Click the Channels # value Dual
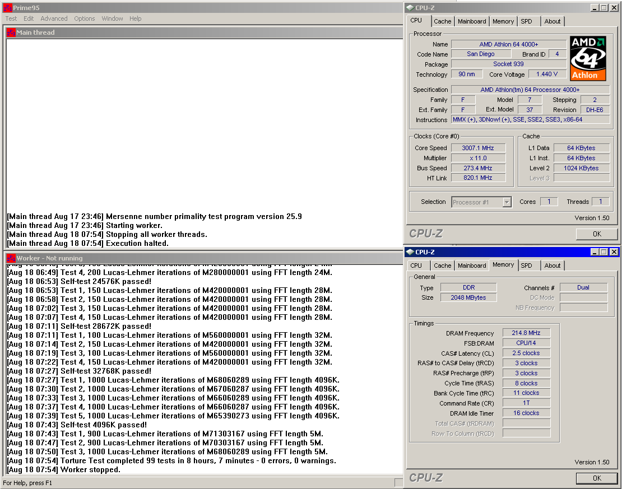Viewport: 622px width, 489px height. tap(583, 287)
